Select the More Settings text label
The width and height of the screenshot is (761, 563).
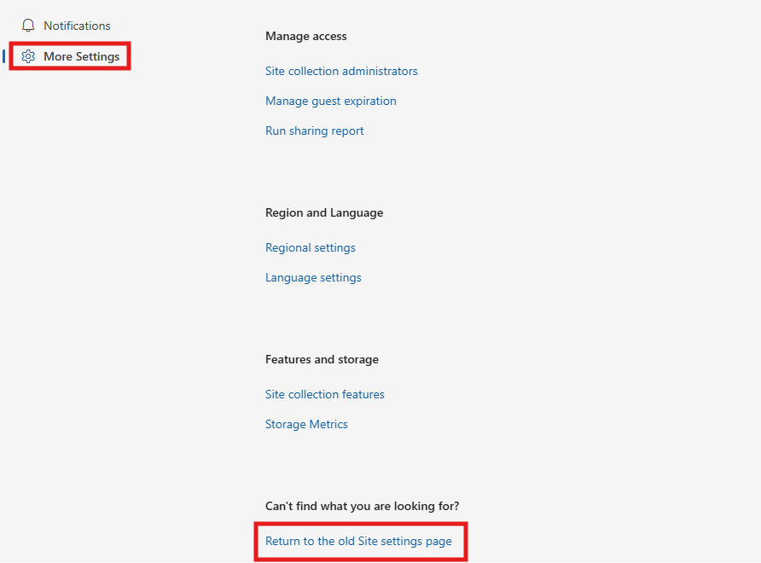pos(82,56)
